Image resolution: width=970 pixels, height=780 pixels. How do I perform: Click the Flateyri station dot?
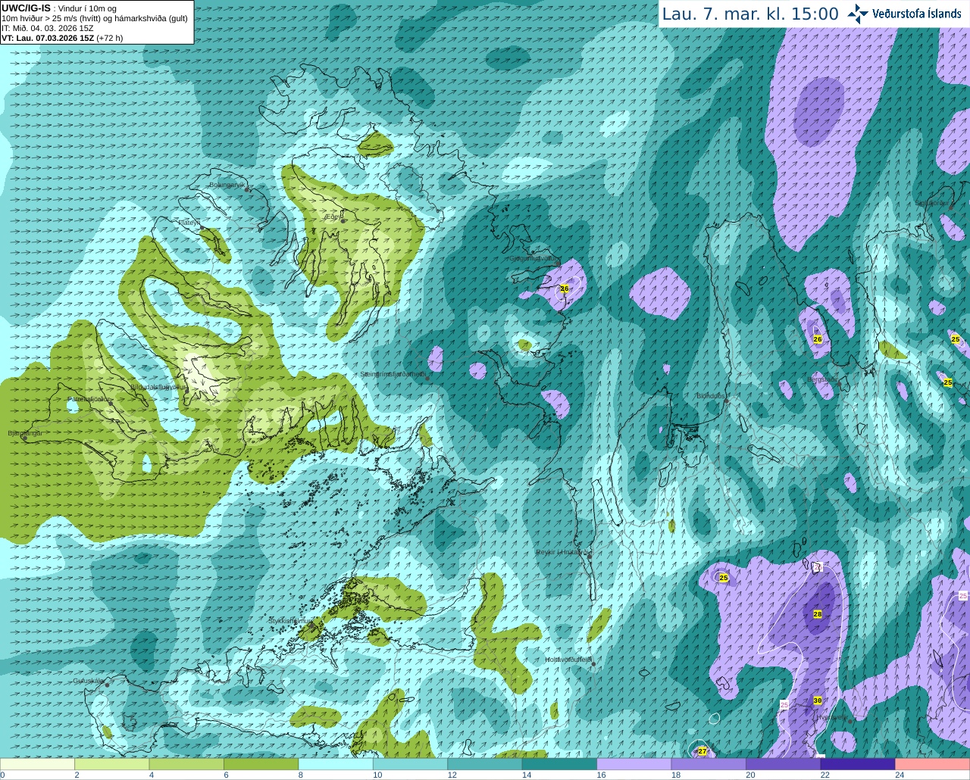point(203,227)
